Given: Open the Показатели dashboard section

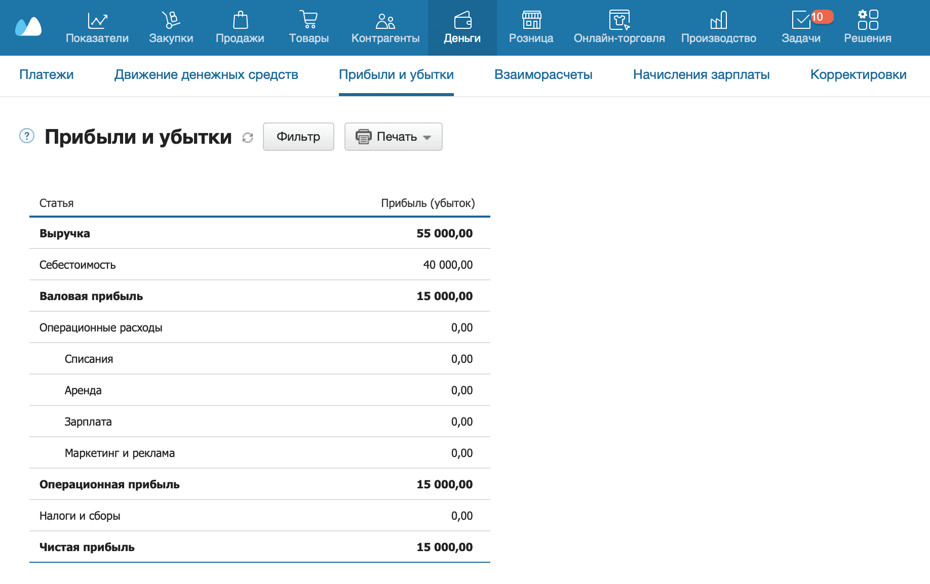Looking at the screenshot, I should point(97,28).
